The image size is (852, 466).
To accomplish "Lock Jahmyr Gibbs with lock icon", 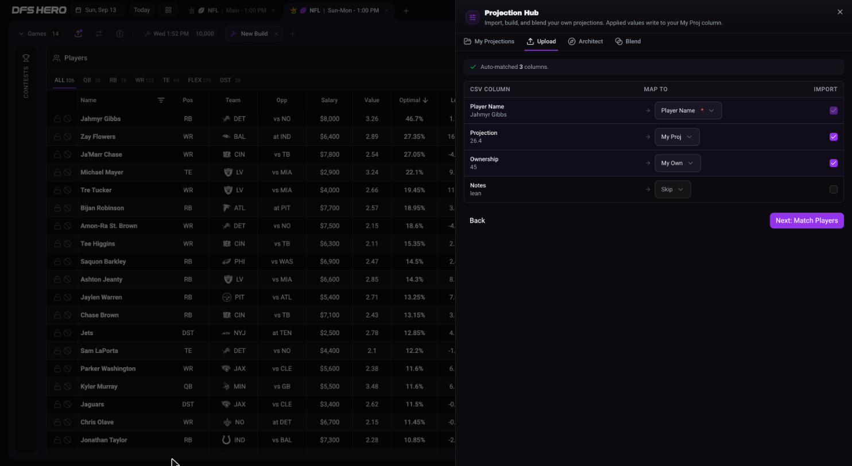I will [57, 119].
